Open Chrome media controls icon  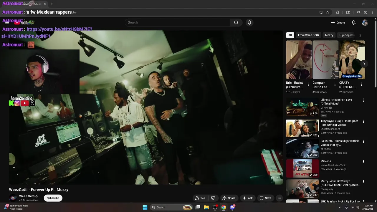pyautogui.click(x=358, y=12)
